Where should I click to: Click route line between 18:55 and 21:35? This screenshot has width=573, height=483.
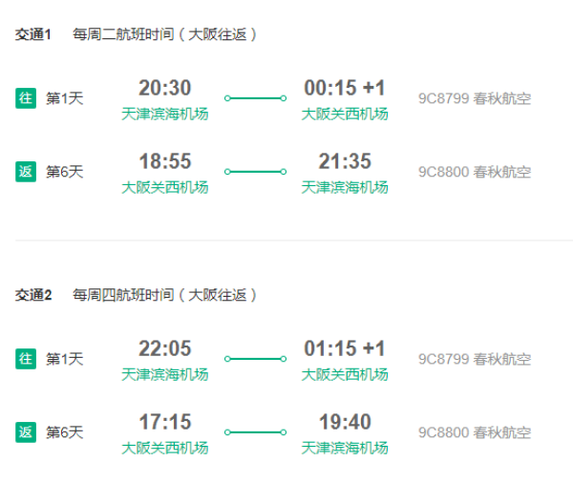point(255,172)
